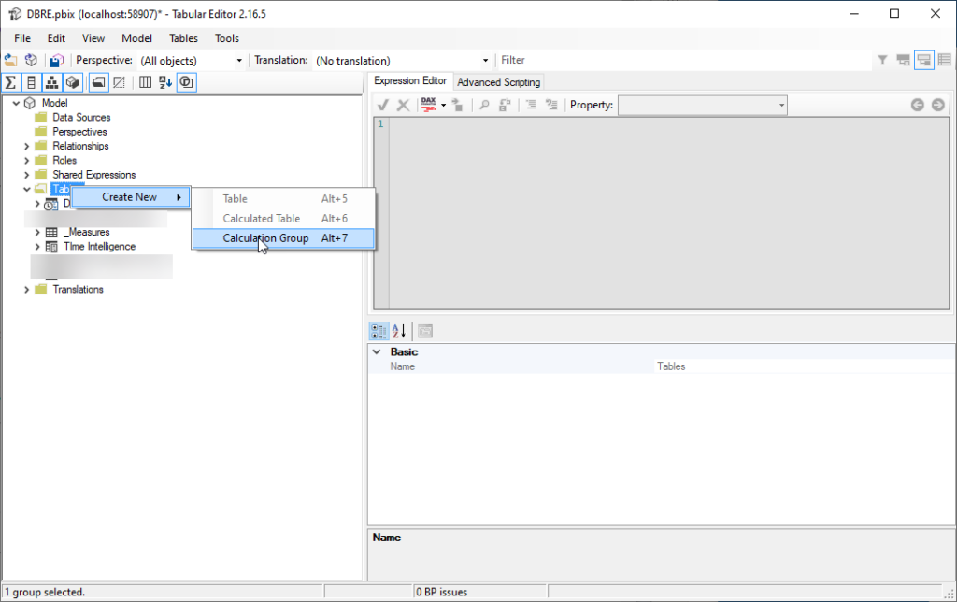957x602 pixels.
Task: Open the View menu
Action: pos(93,37)
